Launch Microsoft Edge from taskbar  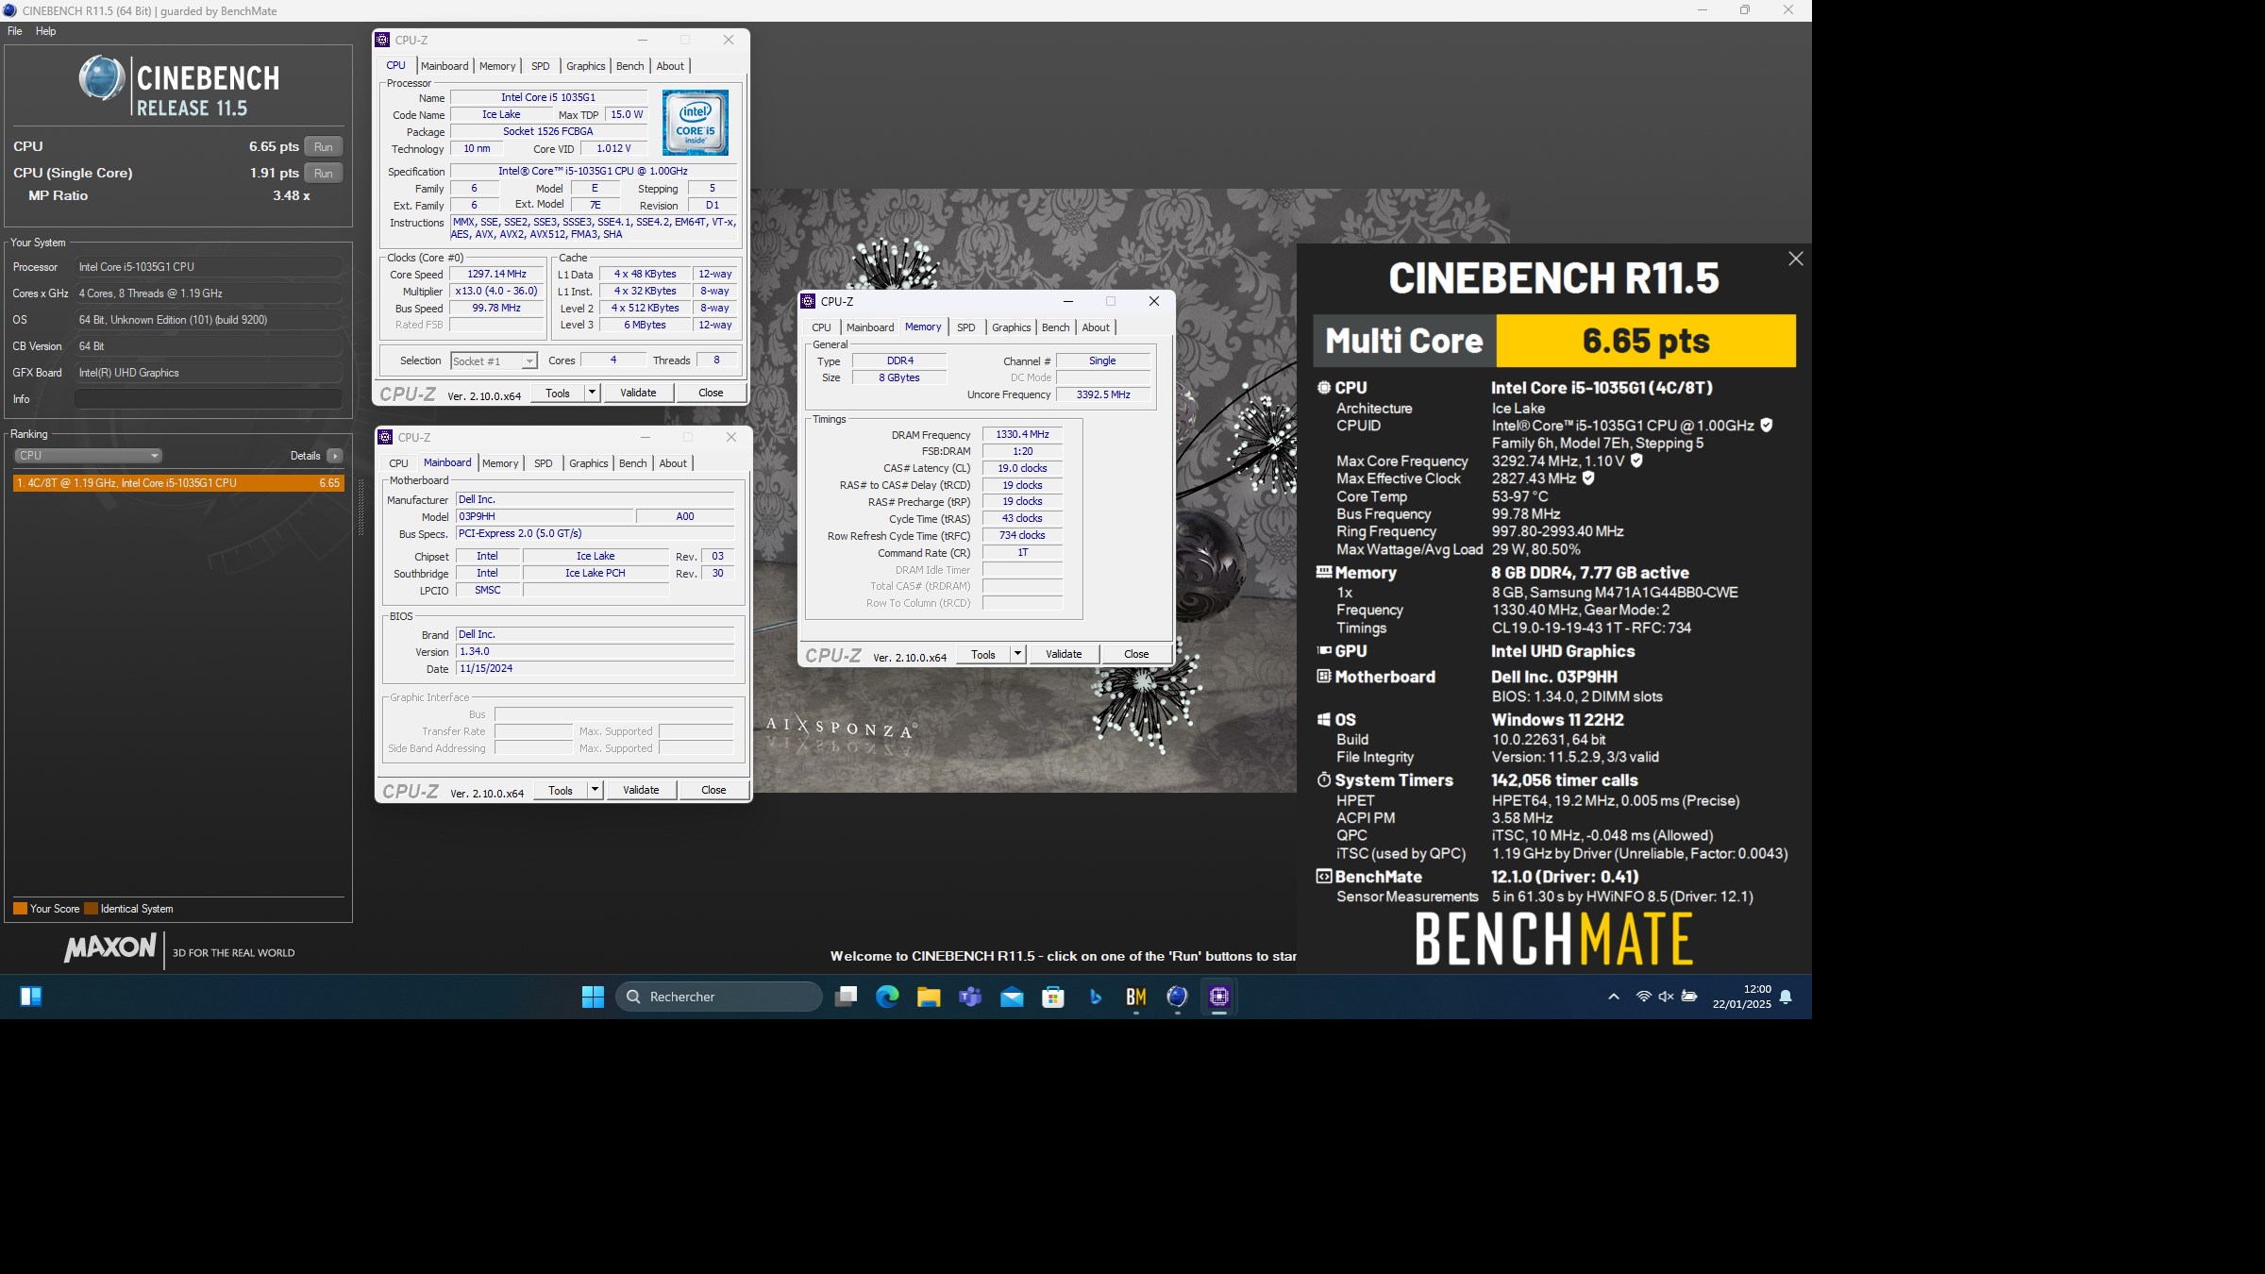(x=887, y=997)
